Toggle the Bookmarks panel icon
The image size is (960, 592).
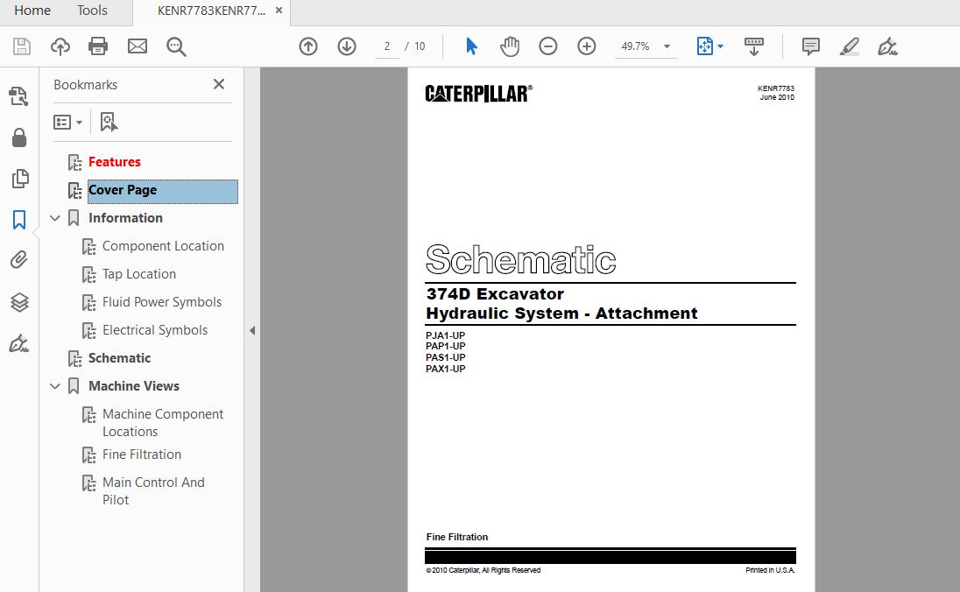tap(19, 219)
